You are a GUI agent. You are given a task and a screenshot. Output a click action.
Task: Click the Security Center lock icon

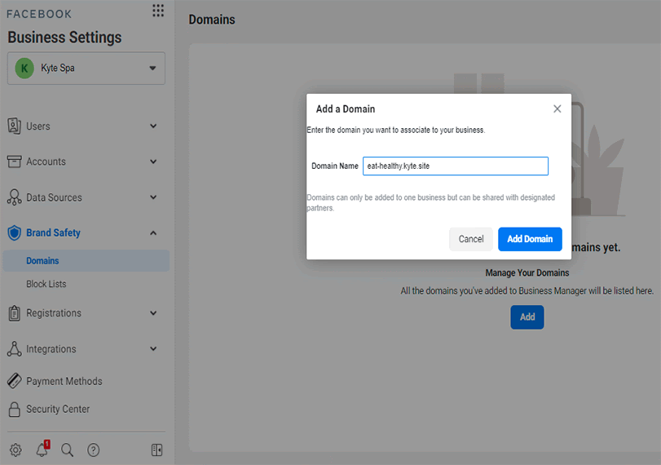pyautogui.click(x=15, y=409)
